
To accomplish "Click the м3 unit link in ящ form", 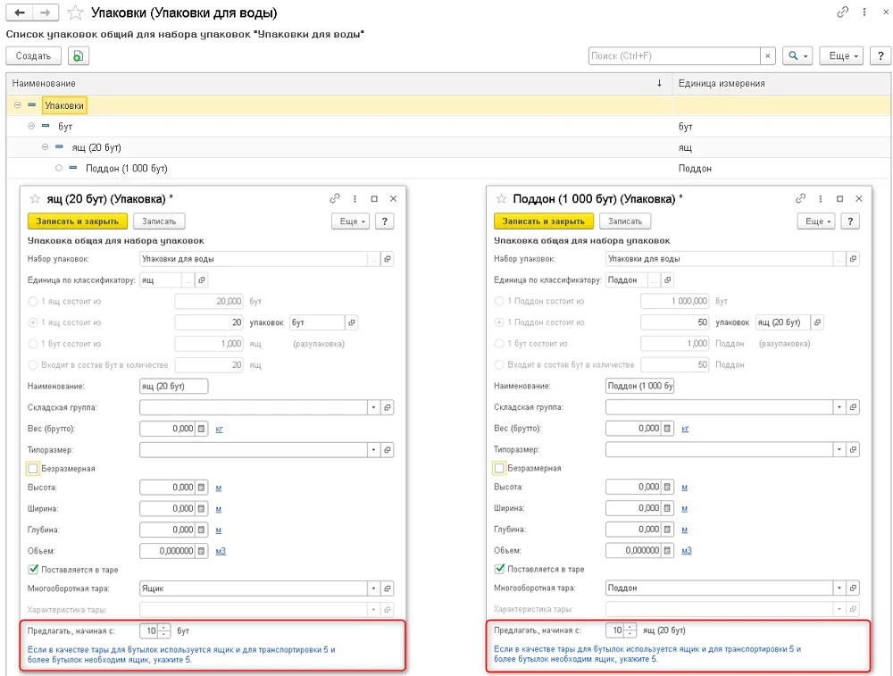I will 221,551.
